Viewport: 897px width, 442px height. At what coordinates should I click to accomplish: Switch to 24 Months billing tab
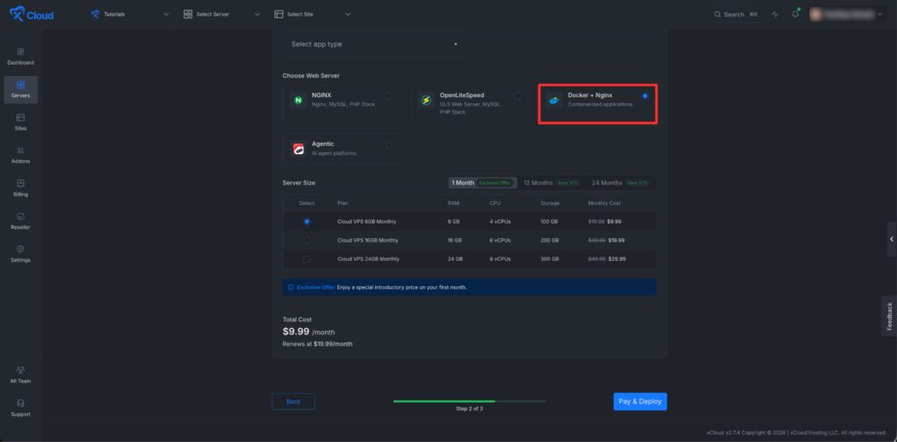[621, 183]
